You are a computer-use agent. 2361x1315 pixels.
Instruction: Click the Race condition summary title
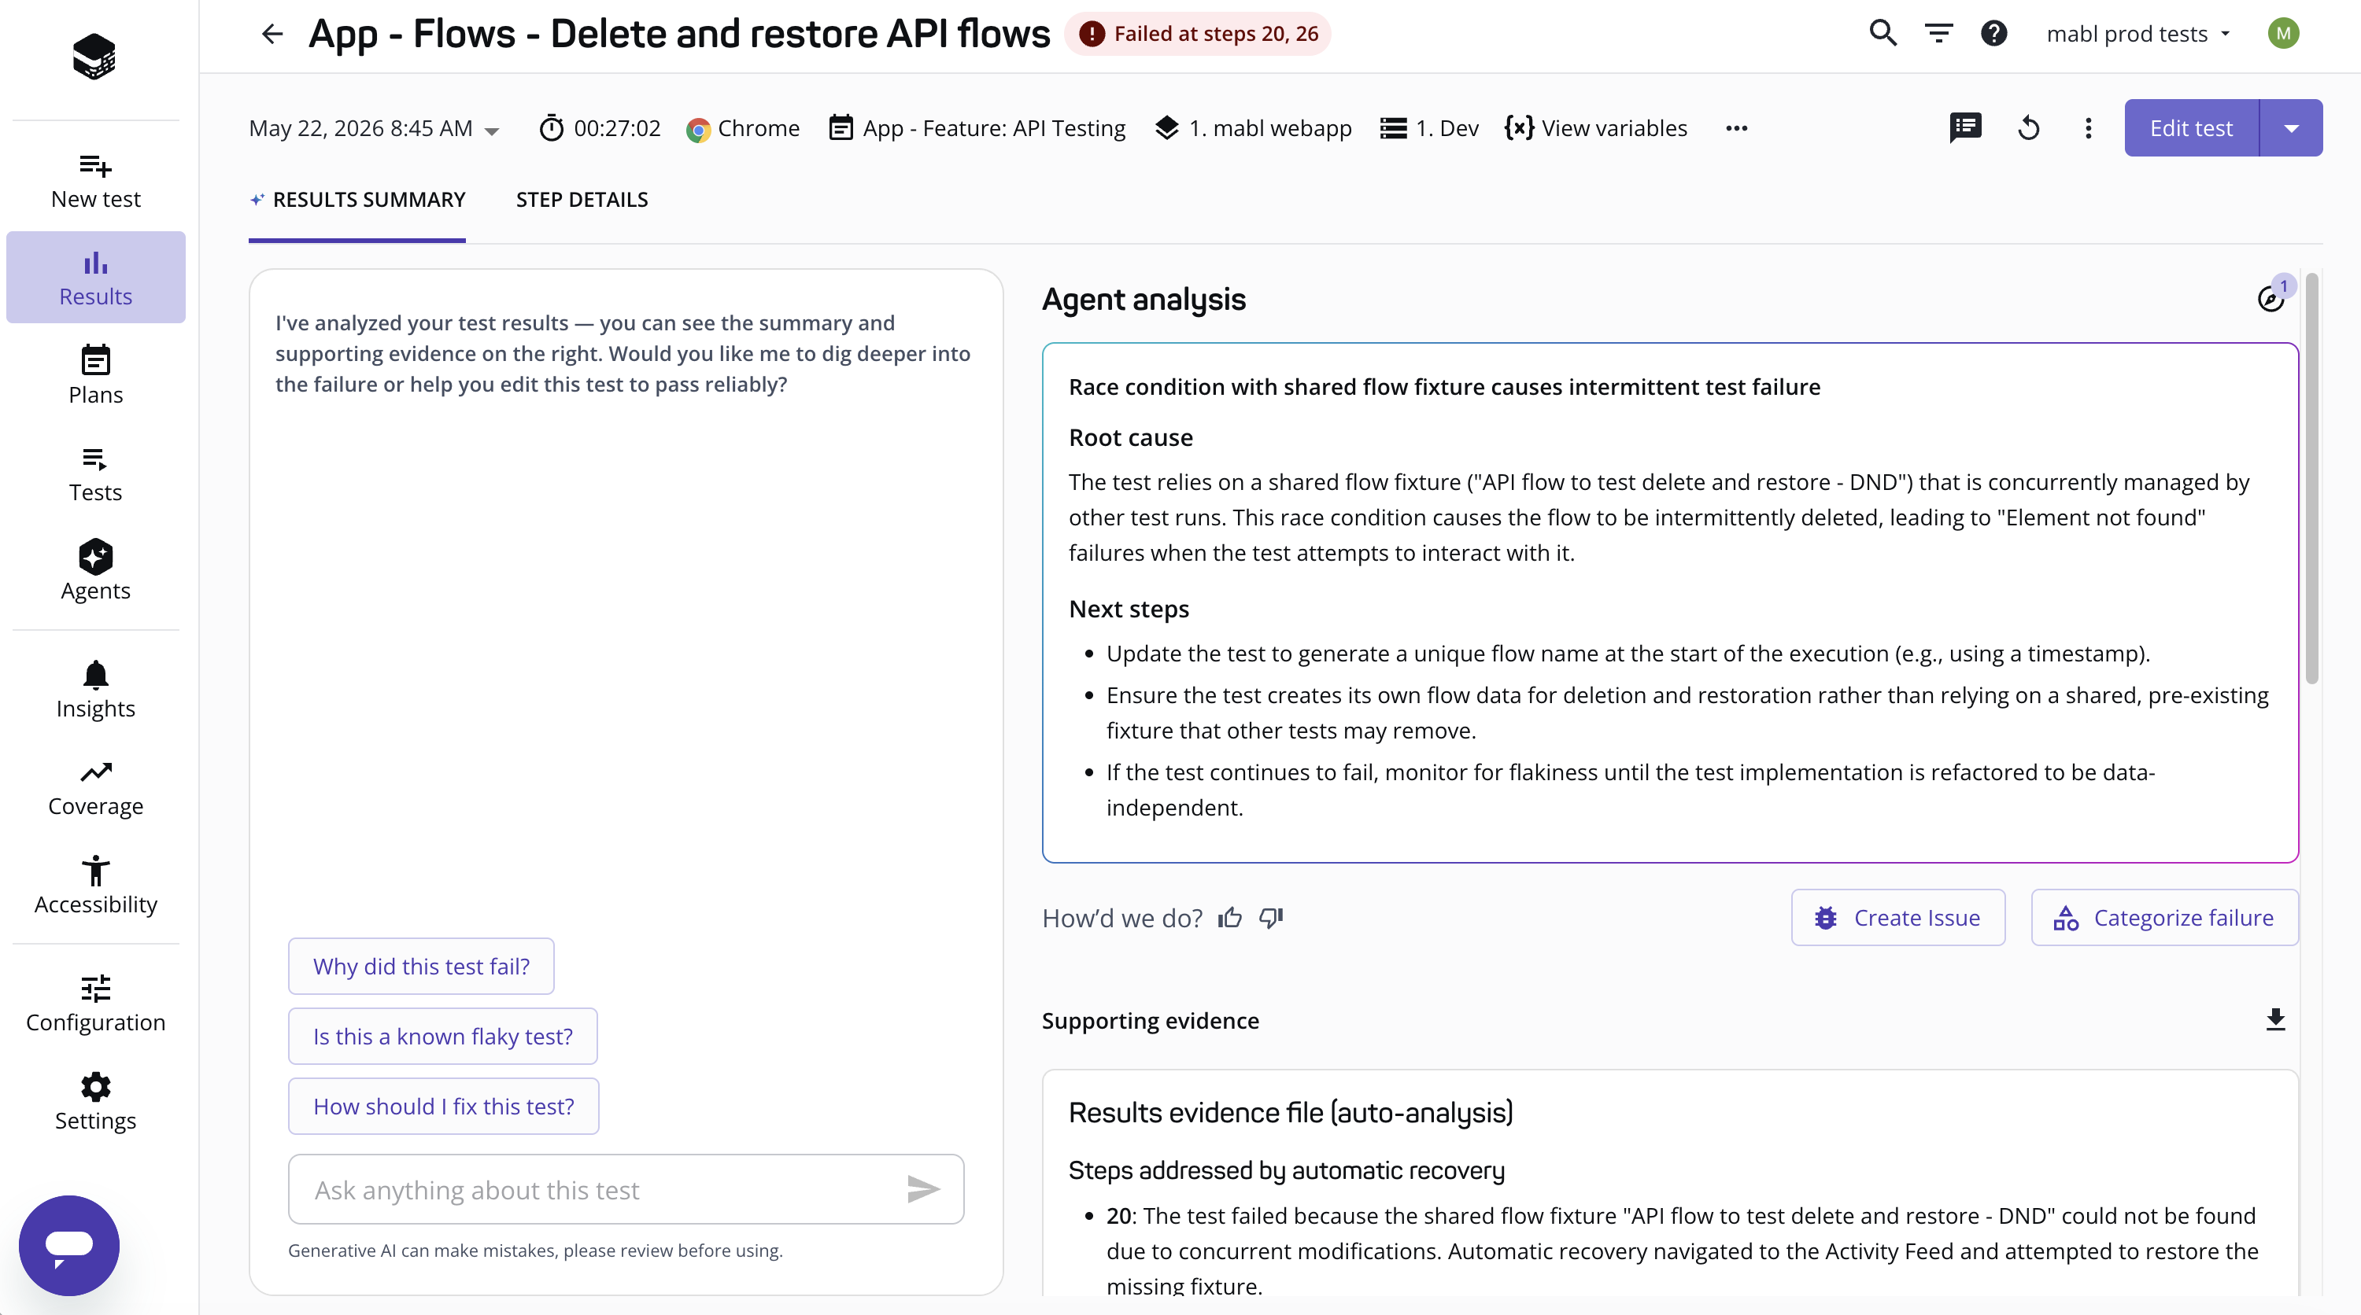point(1444,388)
